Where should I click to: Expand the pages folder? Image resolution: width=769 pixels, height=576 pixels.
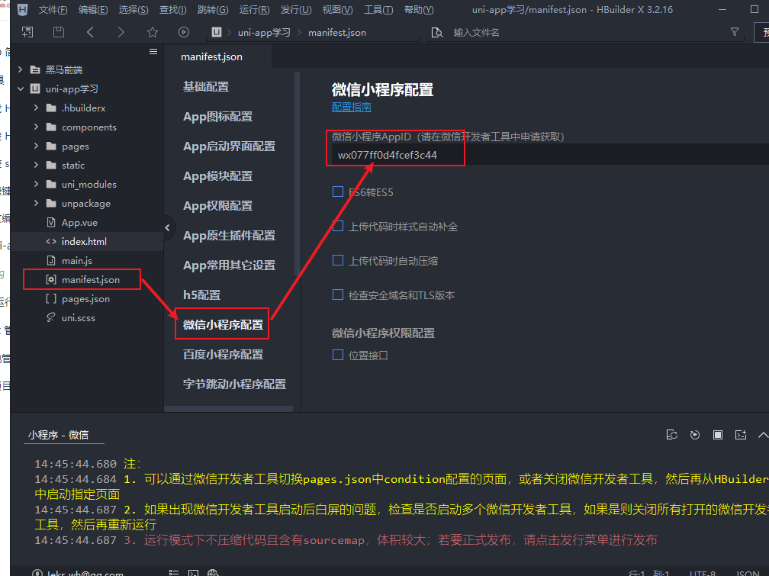tap(36, 146)
